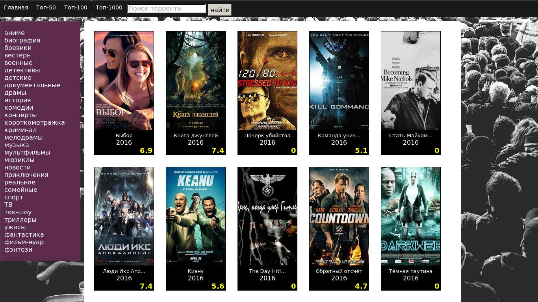Click the Тёмная паутина title

(411, 271)
